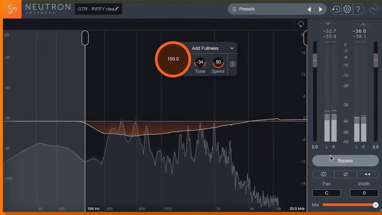This screenshot has height=215, width=382.
Task: Click the 196 Hz frequency label
Action: click(x=94, y=209)
